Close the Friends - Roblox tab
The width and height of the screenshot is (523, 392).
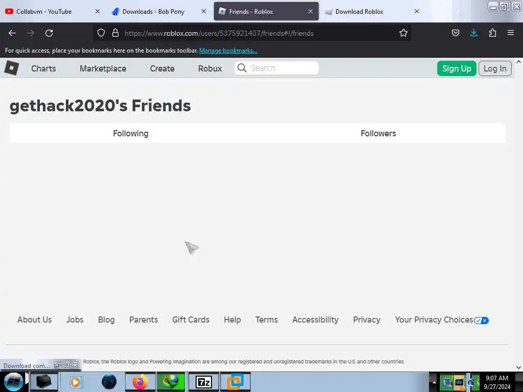(310, 11)
